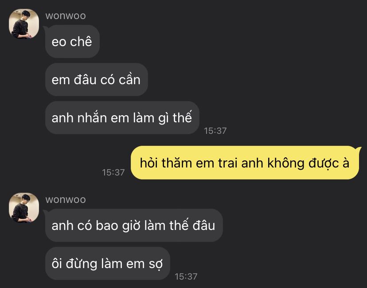Select the 'anh có bao giờ làm thế đâu' bubble
Image resolution: width=367 pixels, height=288 pixels.
click(x=134, y=225)
